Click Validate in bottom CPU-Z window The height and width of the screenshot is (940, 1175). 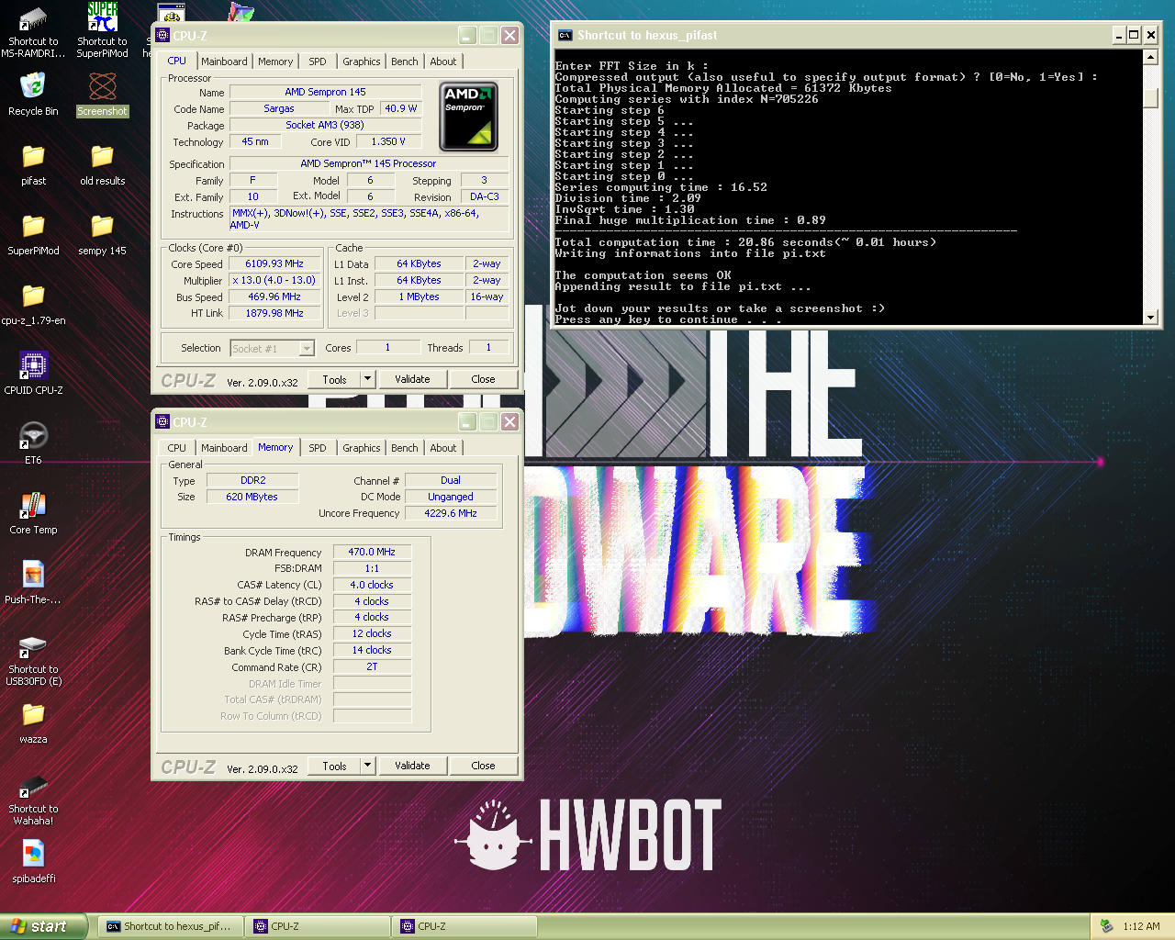[412, 766]
